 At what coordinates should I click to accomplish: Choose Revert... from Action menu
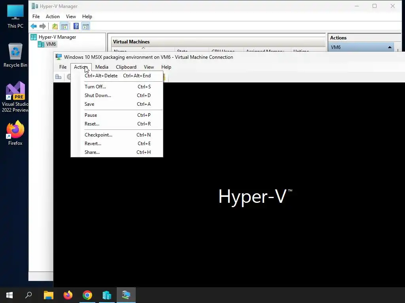coord(117,144)
